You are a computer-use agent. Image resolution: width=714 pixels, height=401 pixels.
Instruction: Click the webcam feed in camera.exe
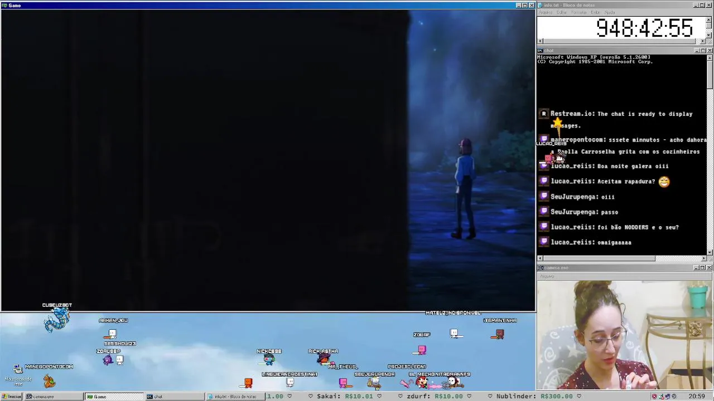click(x=625, y=335)
